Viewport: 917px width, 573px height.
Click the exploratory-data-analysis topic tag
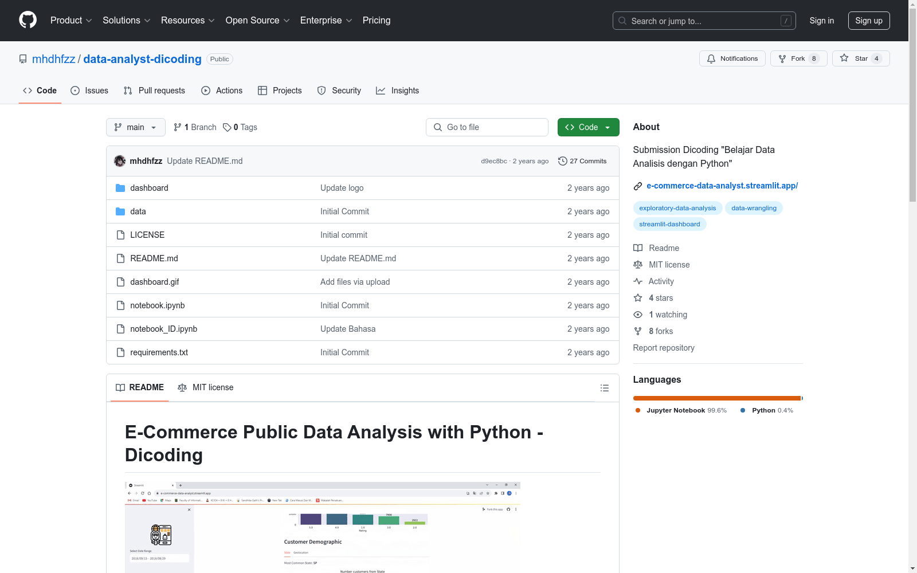tap(677, 208)
